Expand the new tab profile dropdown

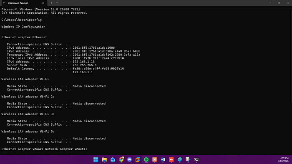57,3
